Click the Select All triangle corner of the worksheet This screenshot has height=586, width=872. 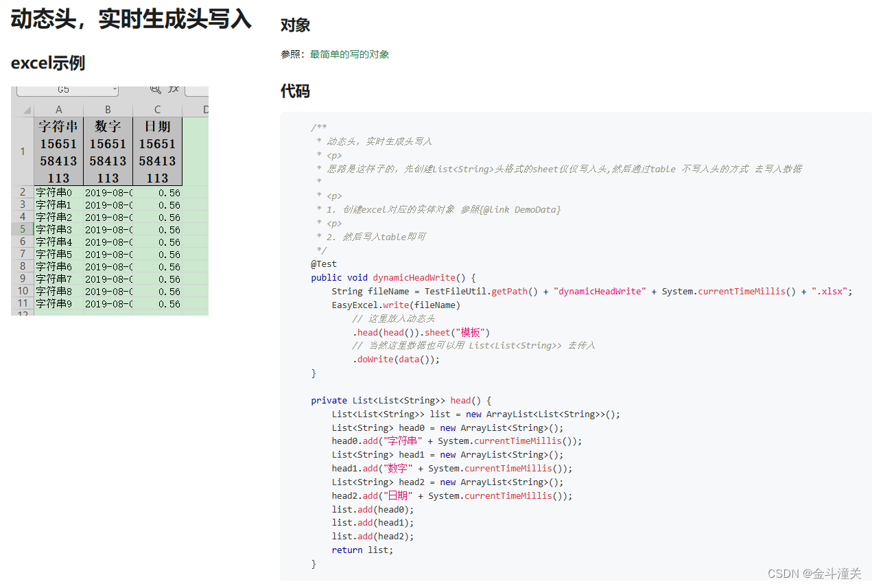pyautogui.click(x=25, y=110)
